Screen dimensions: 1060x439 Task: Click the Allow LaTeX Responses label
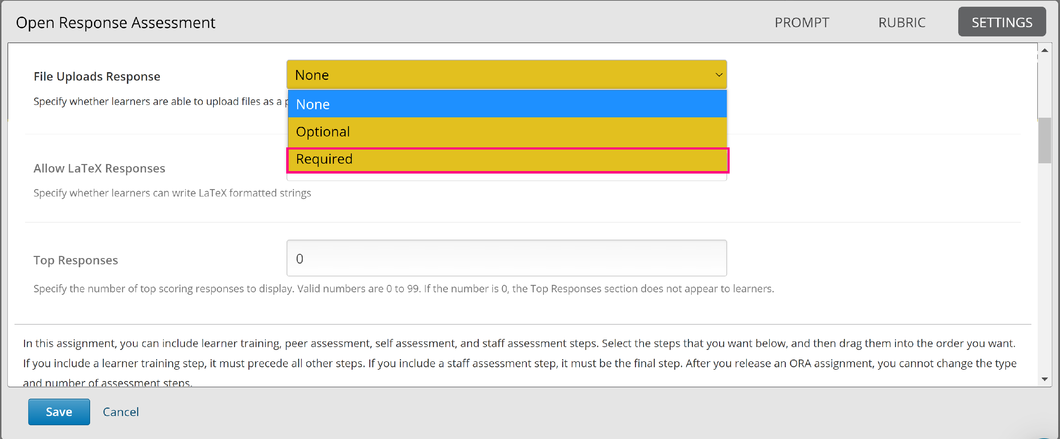(x=99, y=169)
